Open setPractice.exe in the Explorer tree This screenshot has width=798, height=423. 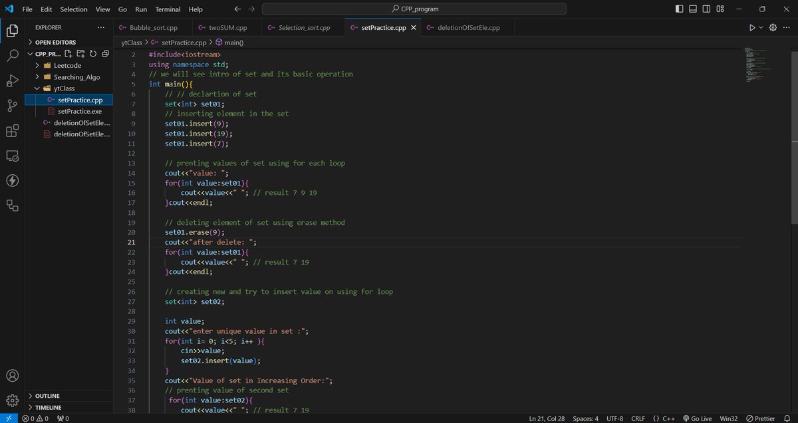coord(69,111)
